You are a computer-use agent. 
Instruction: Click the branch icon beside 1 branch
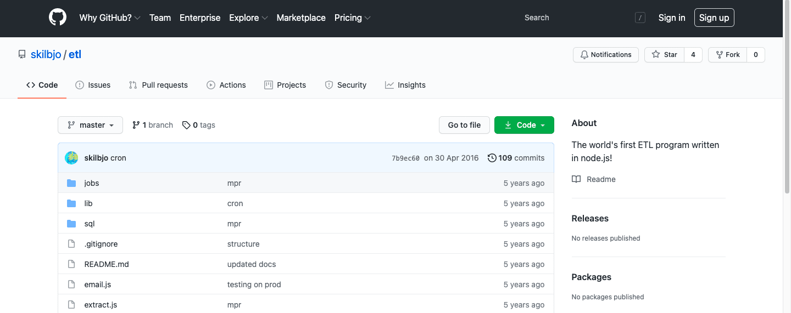(136, 125)
